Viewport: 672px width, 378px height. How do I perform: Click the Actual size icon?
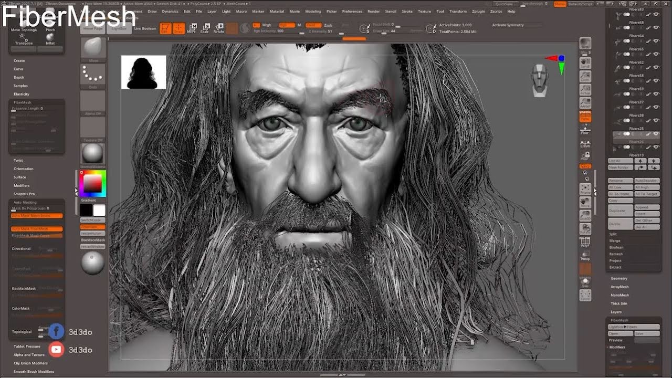(x=585, y=90)
